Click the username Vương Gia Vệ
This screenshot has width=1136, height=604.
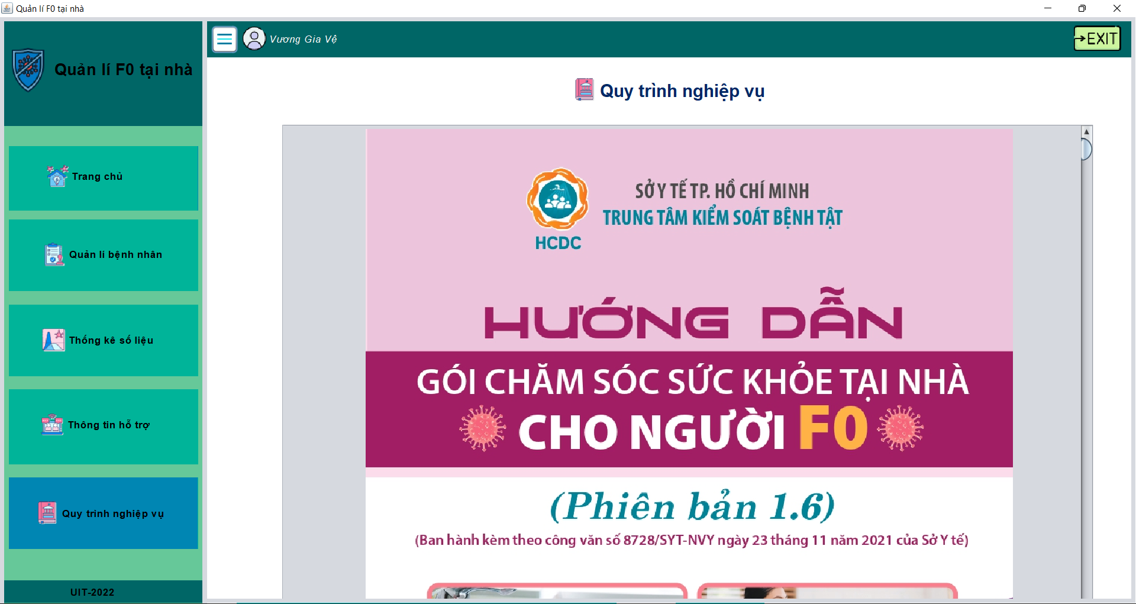(303, 39)
